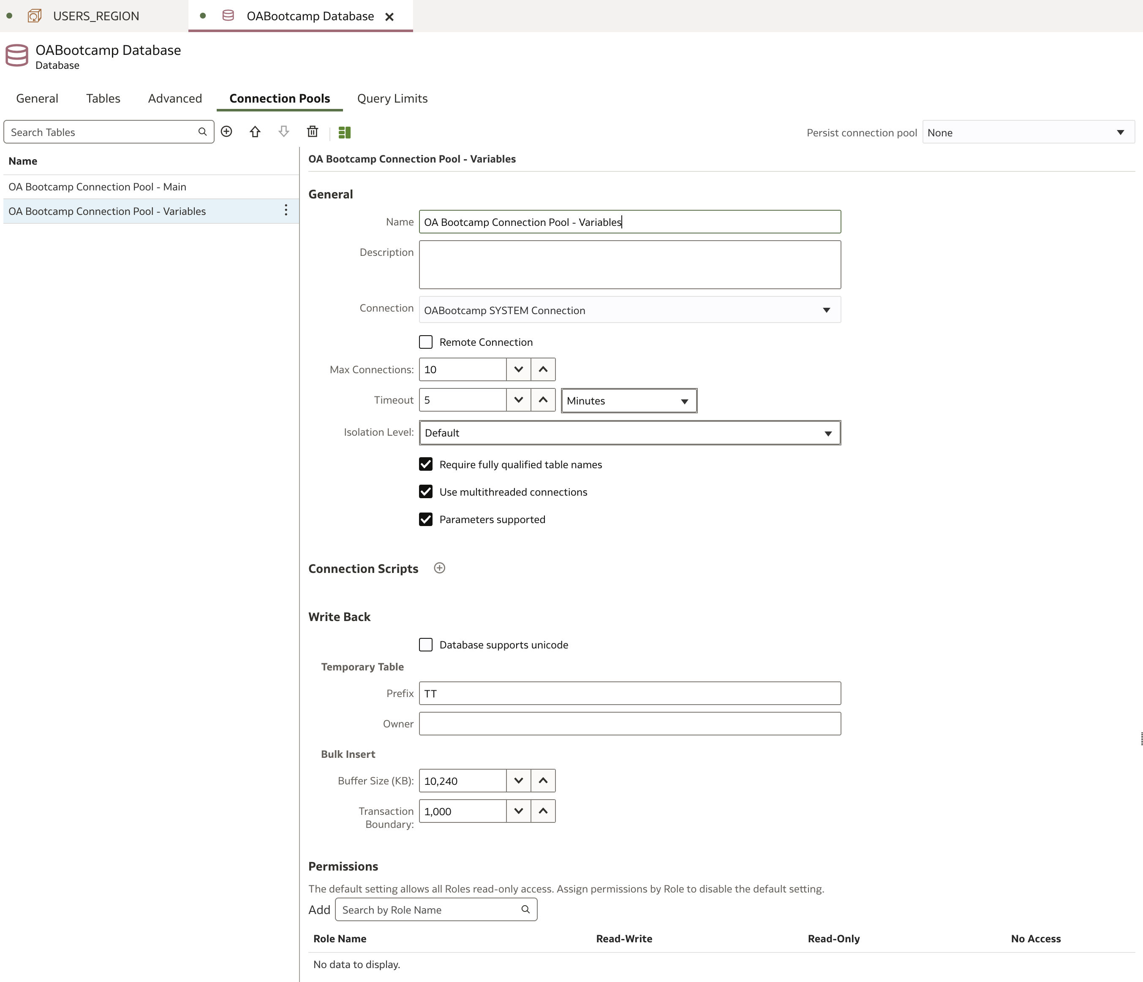1143x982 pixels.
Task: Decrease Max Connections value
Action: pos(519,369)
